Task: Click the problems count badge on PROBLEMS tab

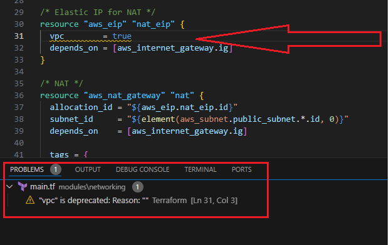Action: click(56, 170)
